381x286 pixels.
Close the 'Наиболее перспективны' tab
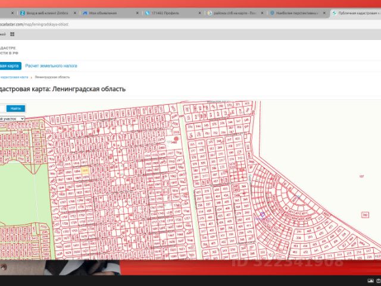324,13
